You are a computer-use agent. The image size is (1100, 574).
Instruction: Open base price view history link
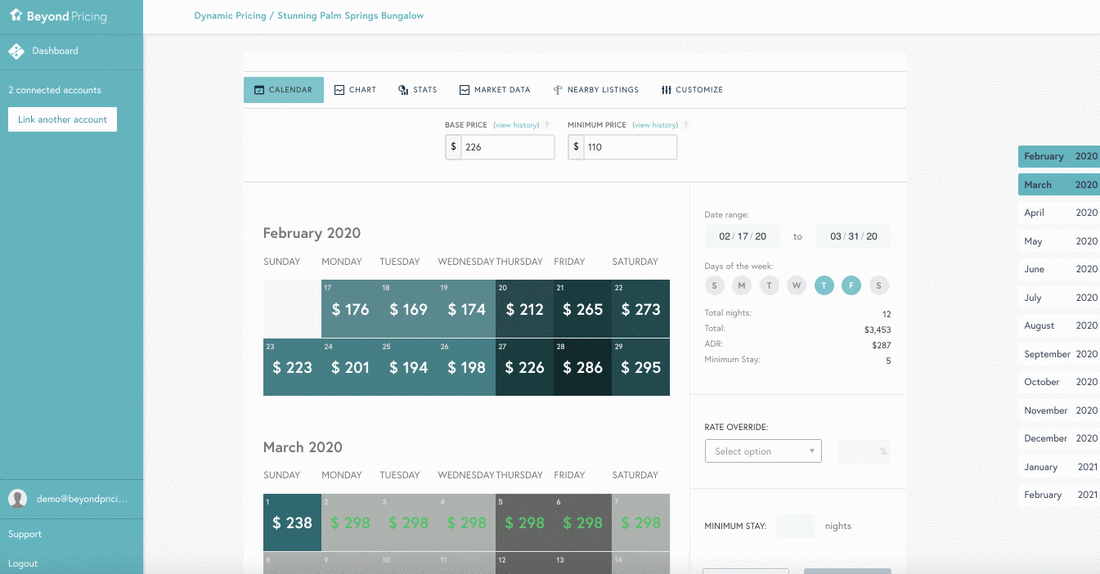point(516,125)
